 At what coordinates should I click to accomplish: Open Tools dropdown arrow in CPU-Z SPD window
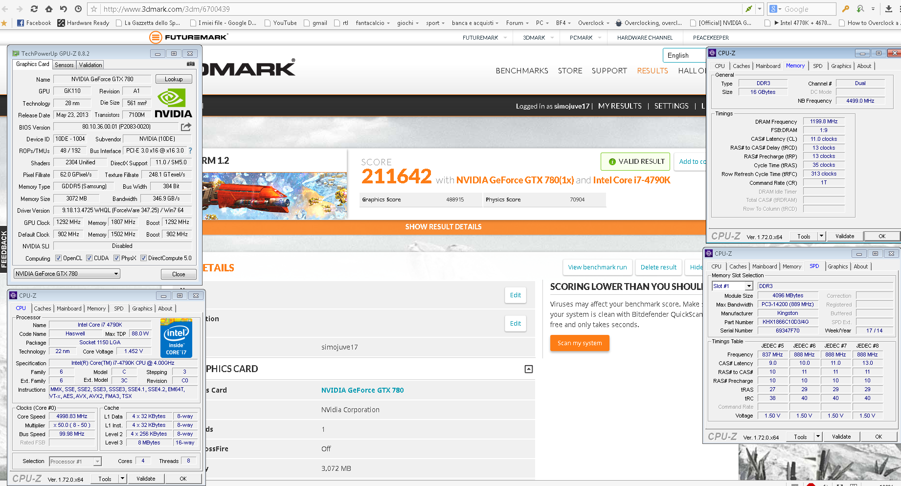(818, 437)
